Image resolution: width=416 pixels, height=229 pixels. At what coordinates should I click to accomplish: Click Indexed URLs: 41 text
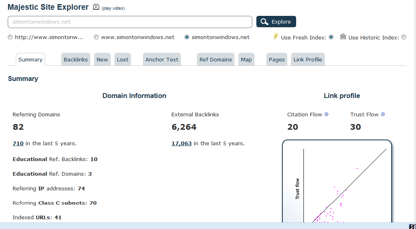tap(37, 218)
